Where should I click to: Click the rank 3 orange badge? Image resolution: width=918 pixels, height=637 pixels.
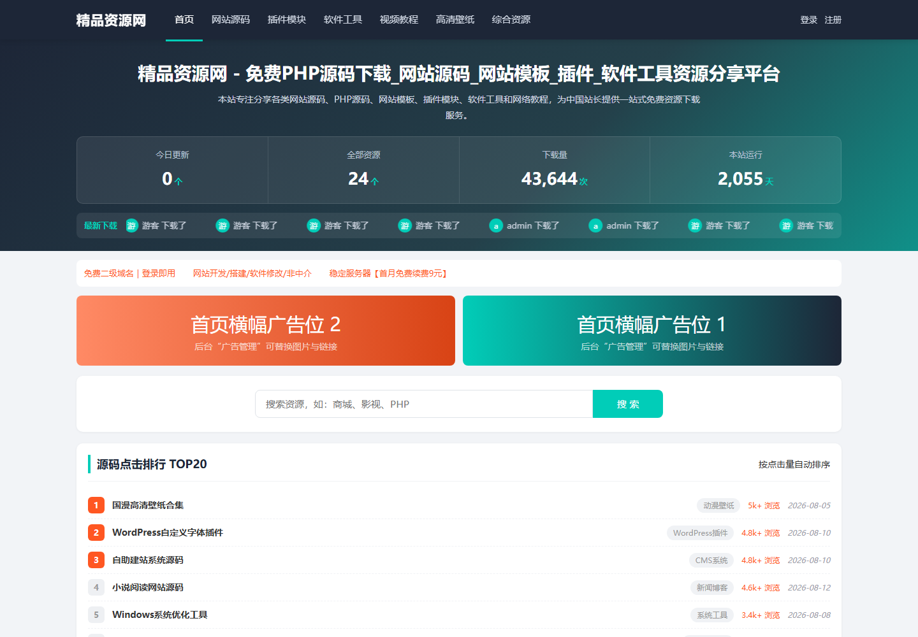96,560
